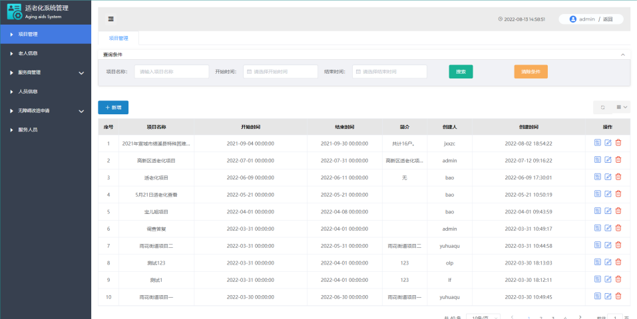Click admin user avatar icon
This screenshot has width=637, height=319.
572,19
